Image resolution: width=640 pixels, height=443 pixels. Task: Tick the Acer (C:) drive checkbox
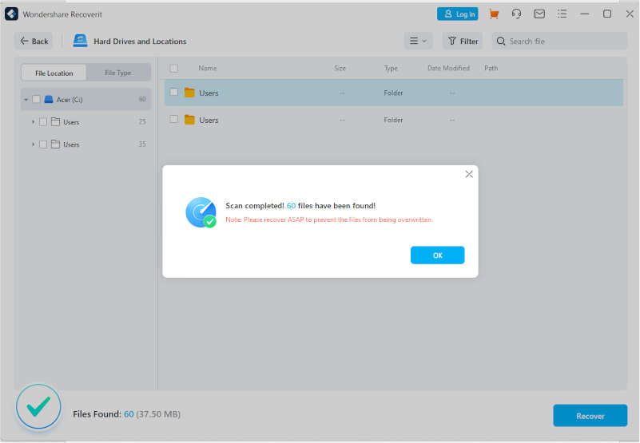pyautogui.click(x=36, y=100)
